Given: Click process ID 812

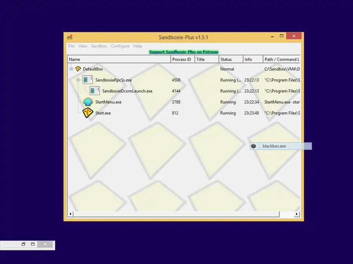Looking at the screenshot, I should [175, 113].
